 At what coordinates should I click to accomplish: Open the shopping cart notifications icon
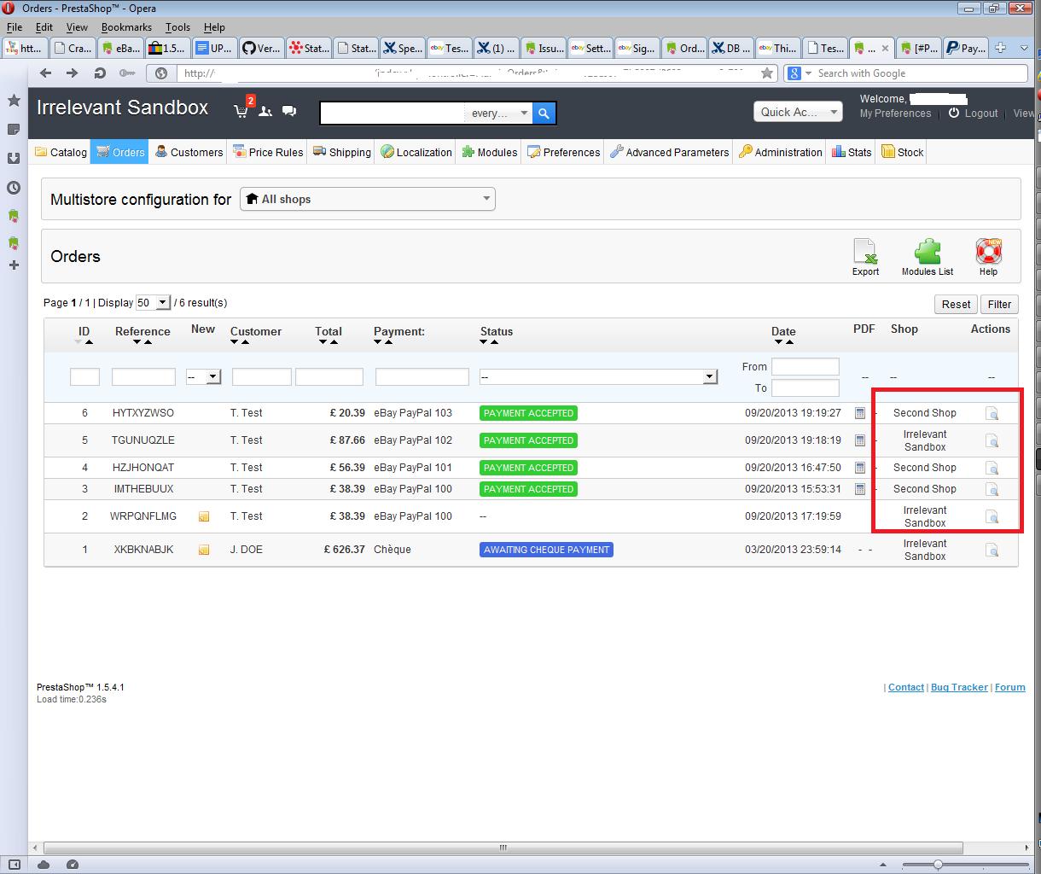(241, 111)
